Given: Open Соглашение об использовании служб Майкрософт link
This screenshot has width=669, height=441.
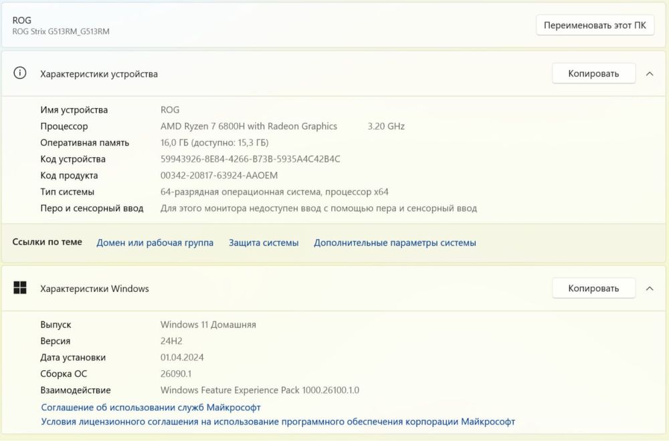Looking at the screenshot, I should click(151, 407).
